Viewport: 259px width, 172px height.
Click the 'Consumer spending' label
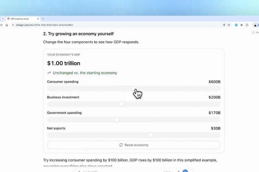tap(63, 82)
